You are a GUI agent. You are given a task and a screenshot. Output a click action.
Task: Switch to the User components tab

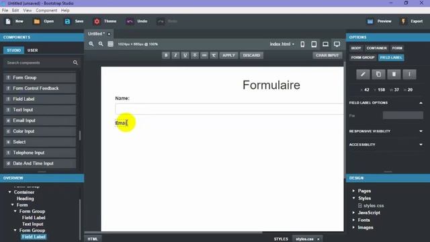click(x=33, y=50)
